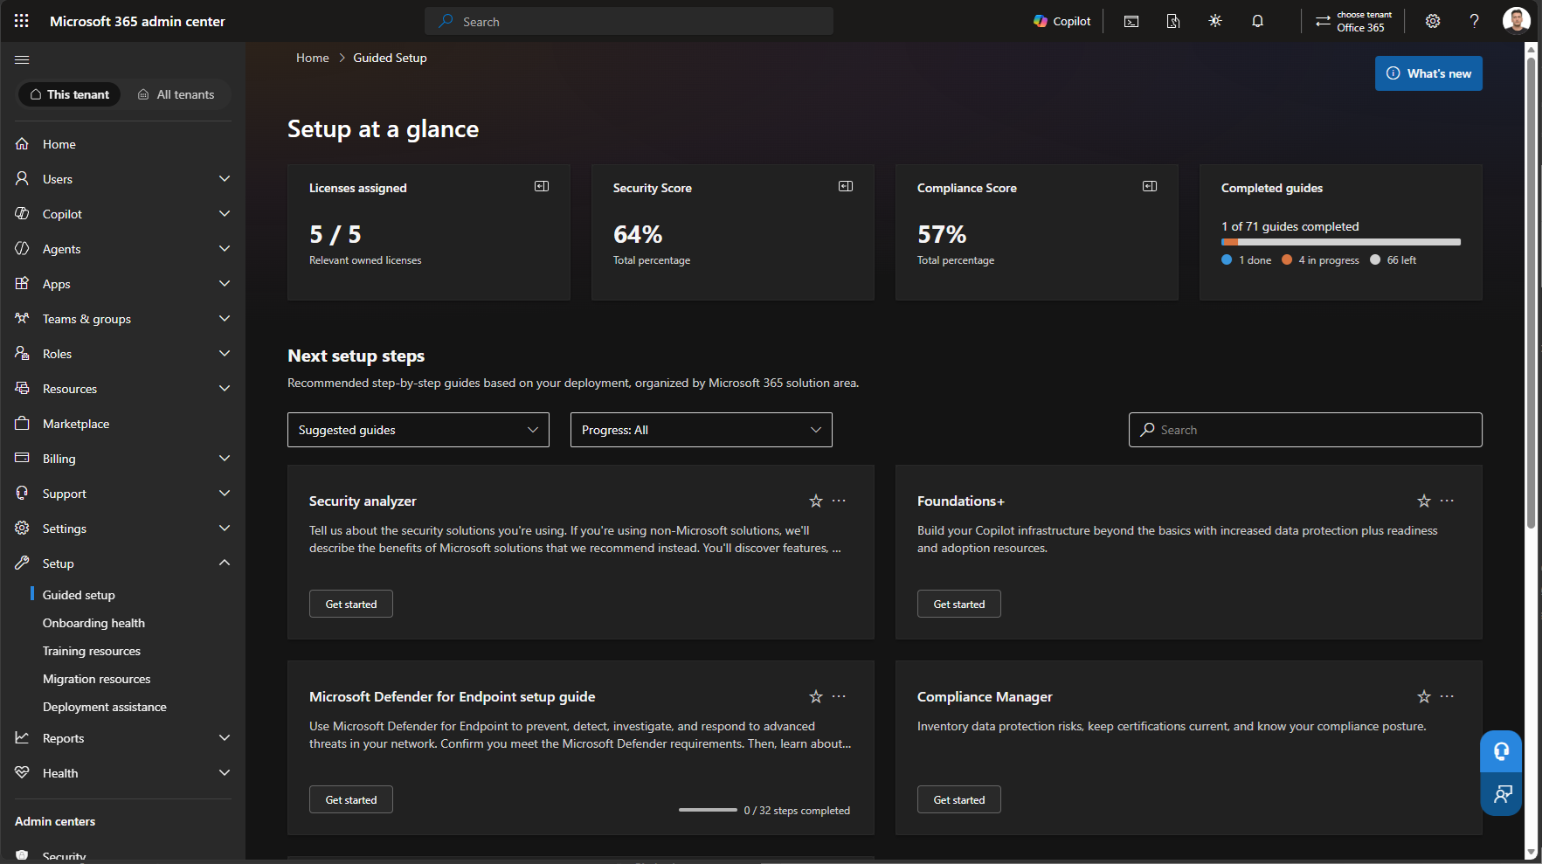1542x864 pixels.
Task: Expand the Apps navigation section
Action: 122,284
